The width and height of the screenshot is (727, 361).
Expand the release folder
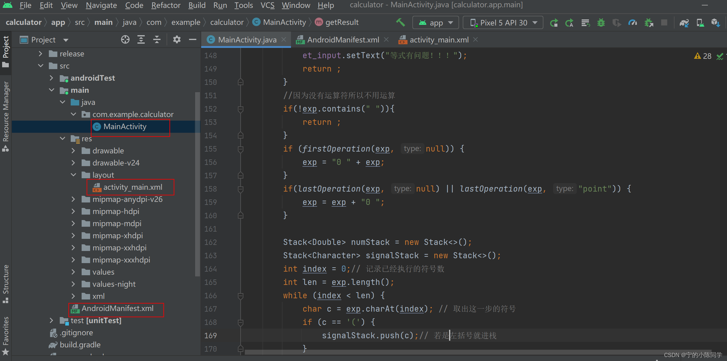(x=40, y=54)
